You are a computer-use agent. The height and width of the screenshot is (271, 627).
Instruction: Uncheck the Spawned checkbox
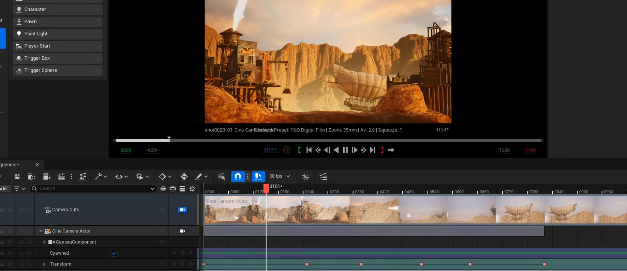(114, 253)
